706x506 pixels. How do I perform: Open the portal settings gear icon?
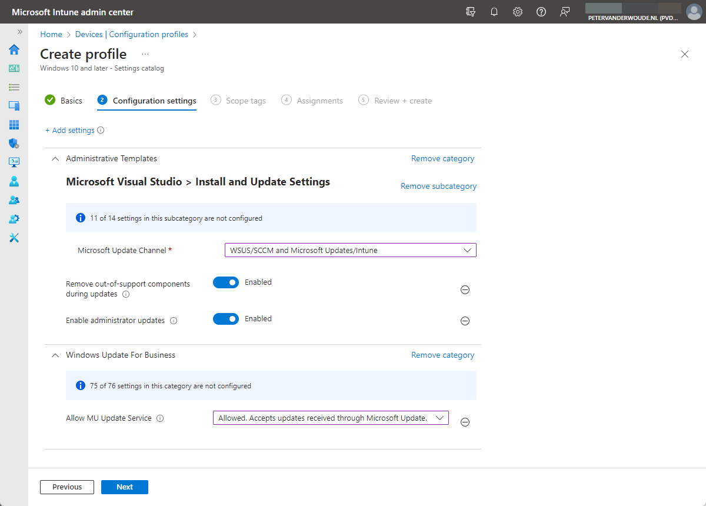[518, 11]
